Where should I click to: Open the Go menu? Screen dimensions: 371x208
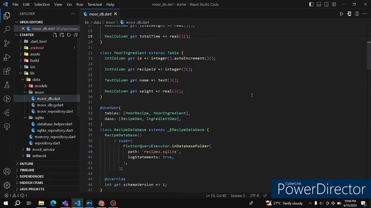(69, 5)
